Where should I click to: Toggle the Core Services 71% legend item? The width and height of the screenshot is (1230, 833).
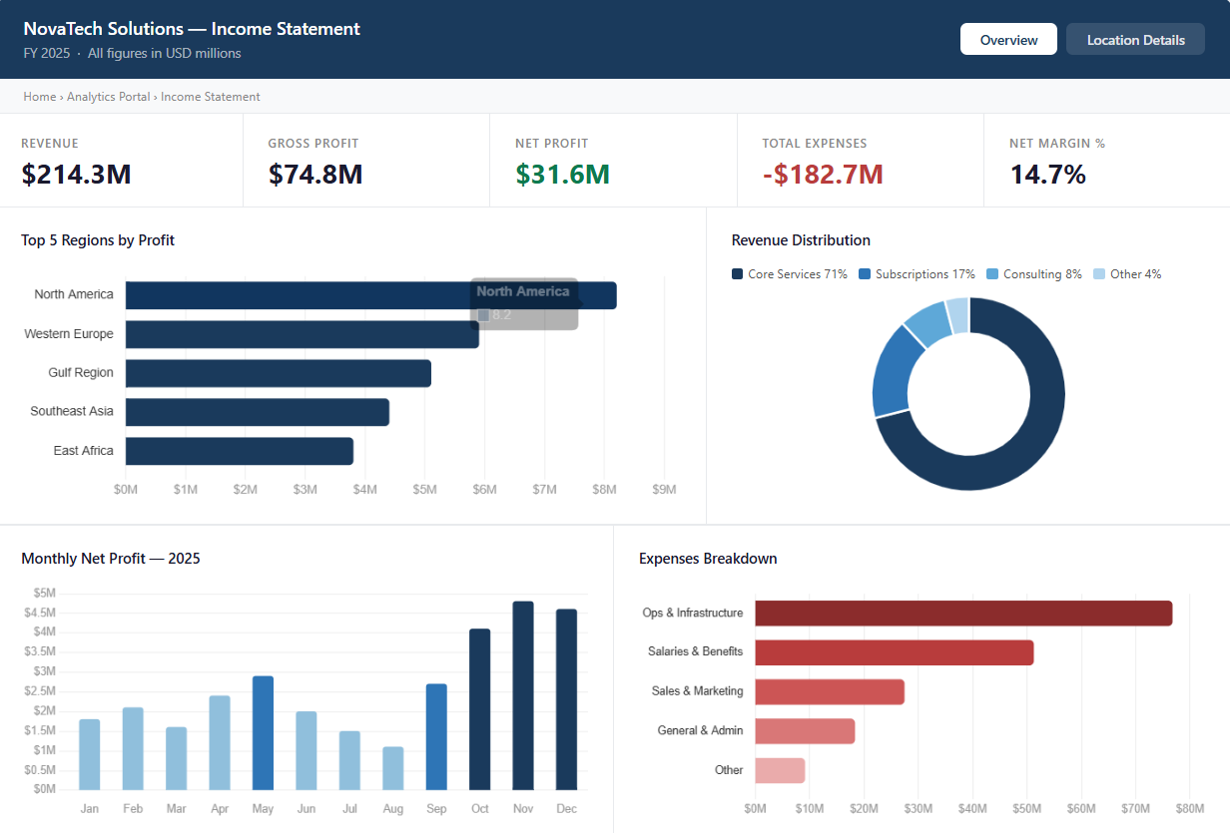click(x=789, y=273)
